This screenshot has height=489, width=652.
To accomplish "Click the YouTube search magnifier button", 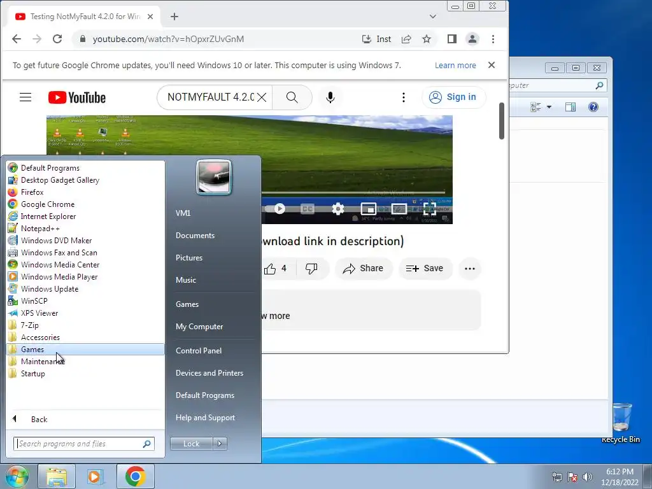I will point(292,97).
